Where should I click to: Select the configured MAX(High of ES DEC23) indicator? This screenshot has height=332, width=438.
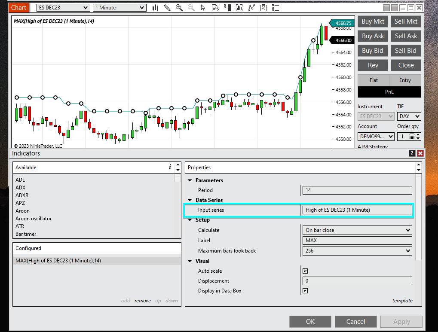(97, 261)
